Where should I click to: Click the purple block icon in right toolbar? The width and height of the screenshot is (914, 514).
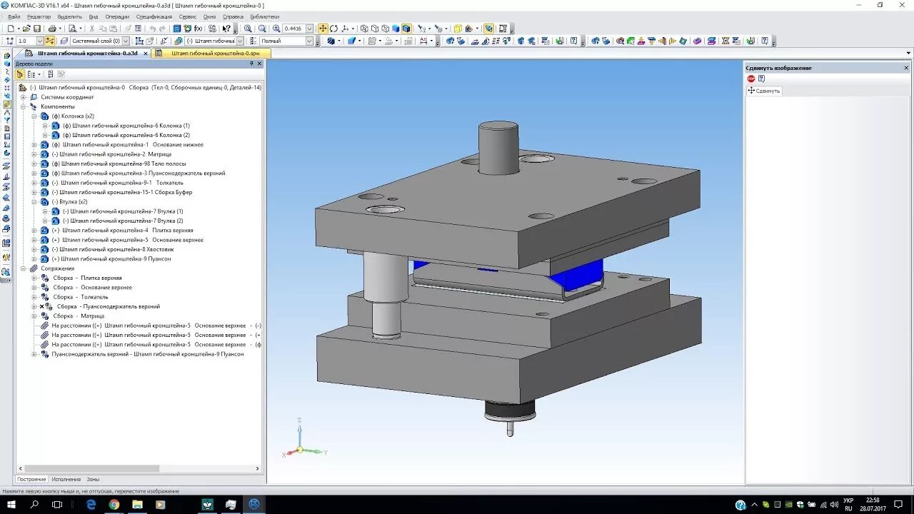[698, 41]
